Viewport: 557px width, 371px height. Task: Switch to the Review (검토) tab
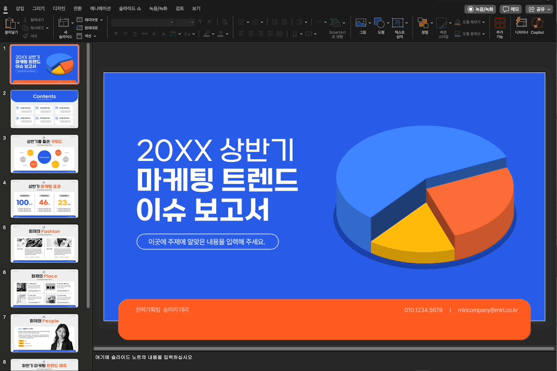tap(180, 9)
